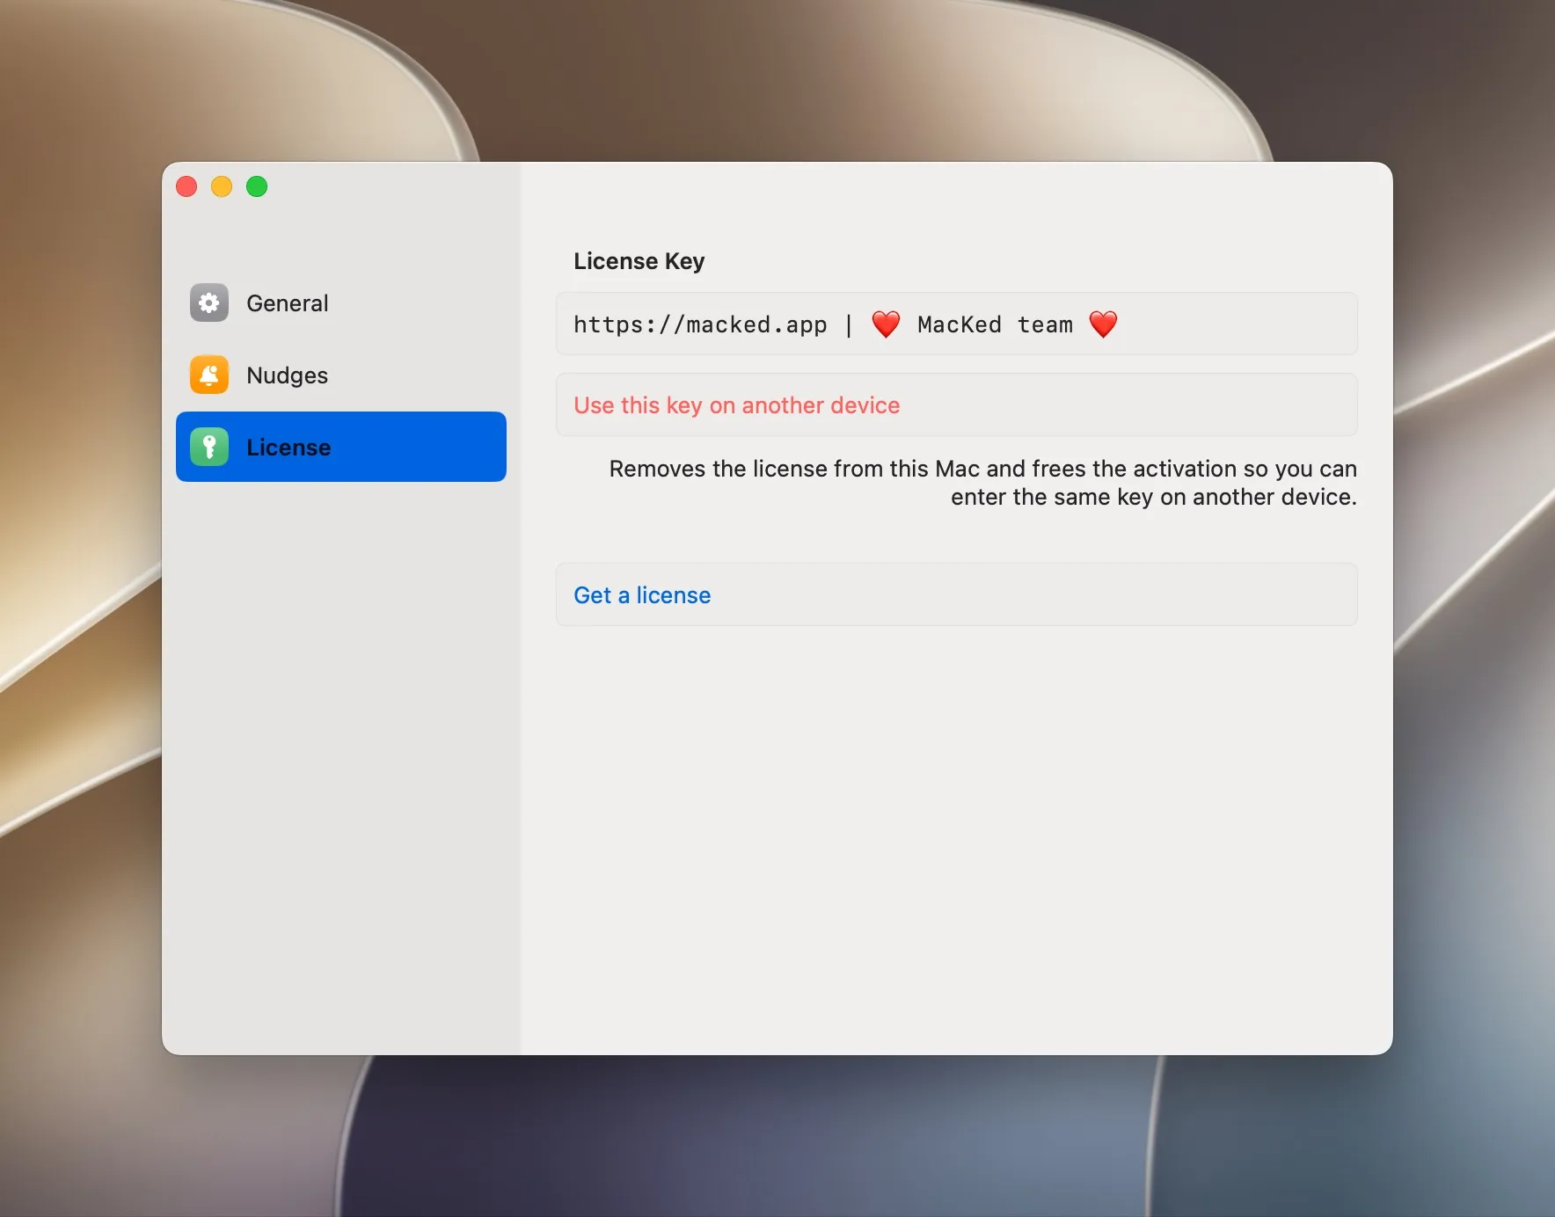The width and height of the screenshot is (1555, 1217).
Task: Click 'Use this key on another device'
Action: [957, 405]
